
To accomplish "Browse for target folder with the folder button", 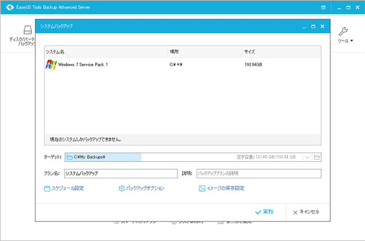I will tap(317, 157).
